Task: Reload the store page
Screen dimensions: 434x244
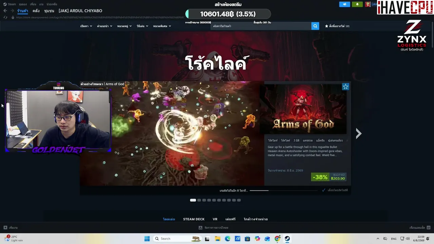Action: click(5, 17)
